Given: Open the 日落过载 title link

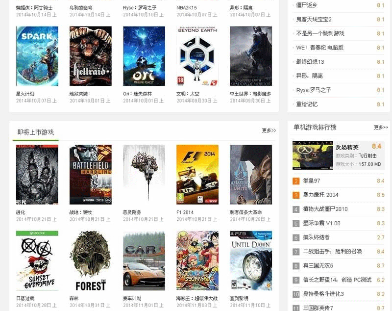Looking at the screenshot, I should [x=25, y=298].
